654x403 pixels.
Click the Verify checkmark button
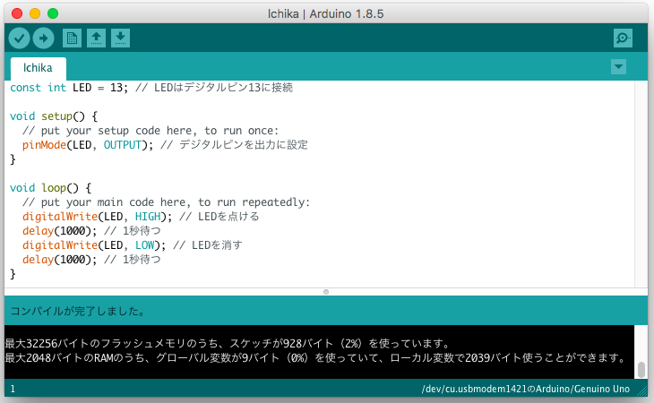pos(19,39)
